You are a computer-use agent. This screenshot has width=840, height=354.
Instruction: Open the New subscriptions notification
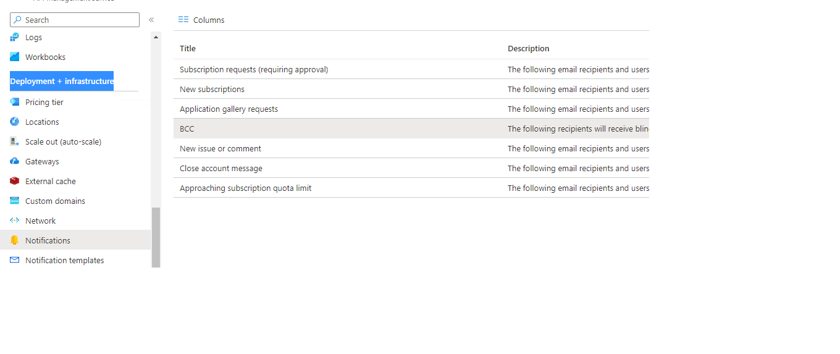411,89
